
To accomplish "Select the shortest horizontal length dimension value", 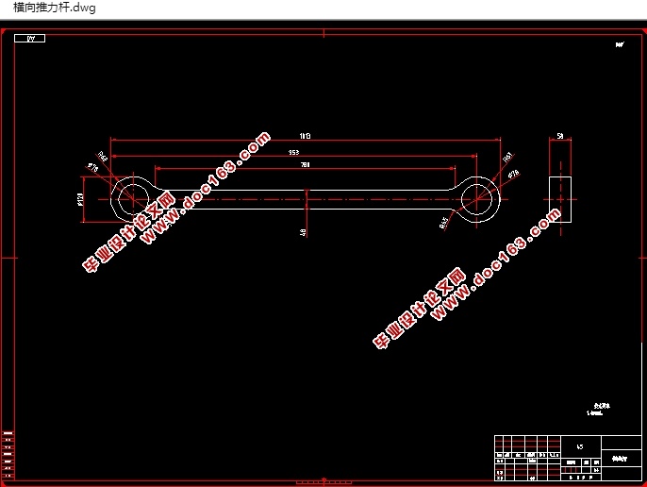I will [305, 164].
